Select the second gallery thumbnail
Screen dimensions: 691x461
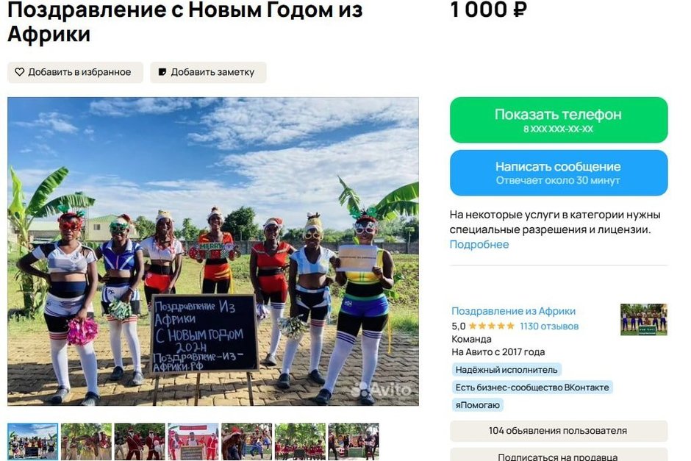pyautogui.click(x=87, y=442)
